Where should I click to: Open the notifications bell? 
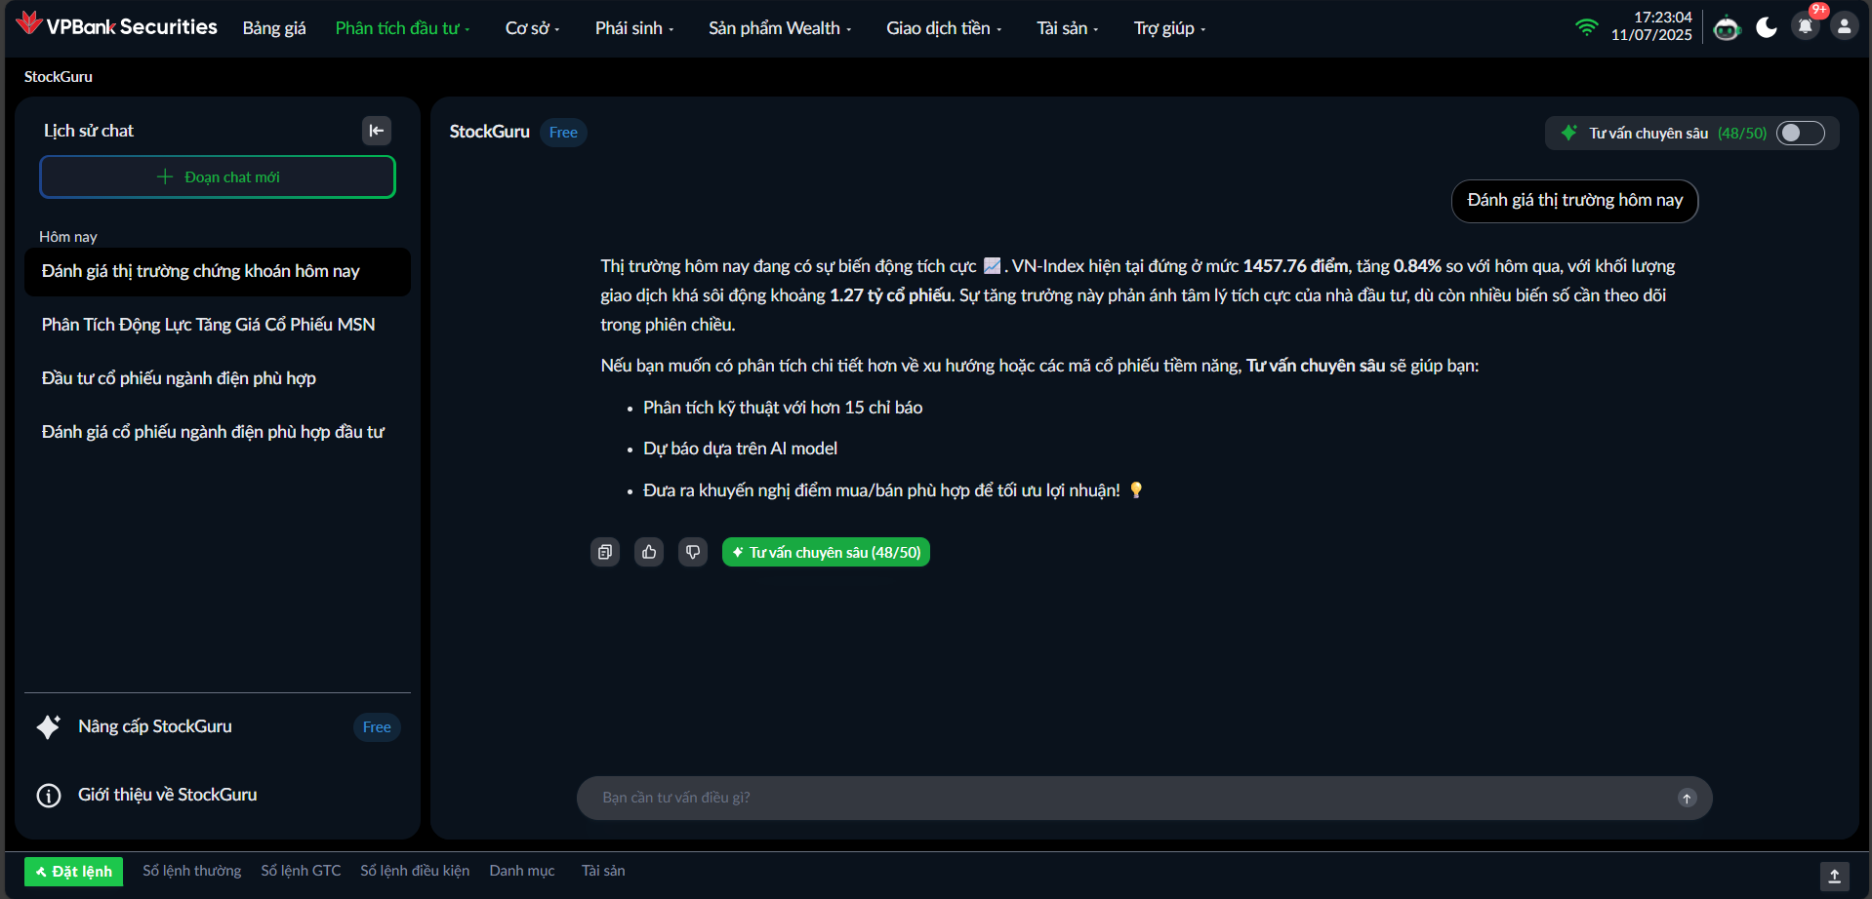click(x=1806, y=27)
